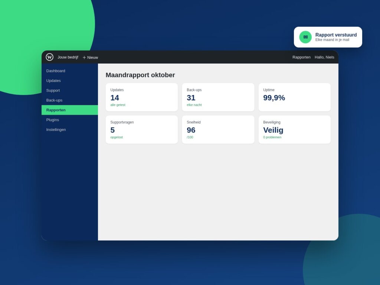Click the elke nacht label
This screenshot has width=380, height=285.
click(x=194, y=105)
